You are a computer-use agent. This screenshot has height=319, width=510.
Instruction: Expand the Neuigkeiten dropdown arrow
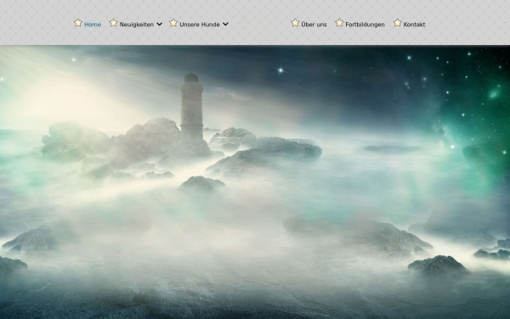(159, 24)
